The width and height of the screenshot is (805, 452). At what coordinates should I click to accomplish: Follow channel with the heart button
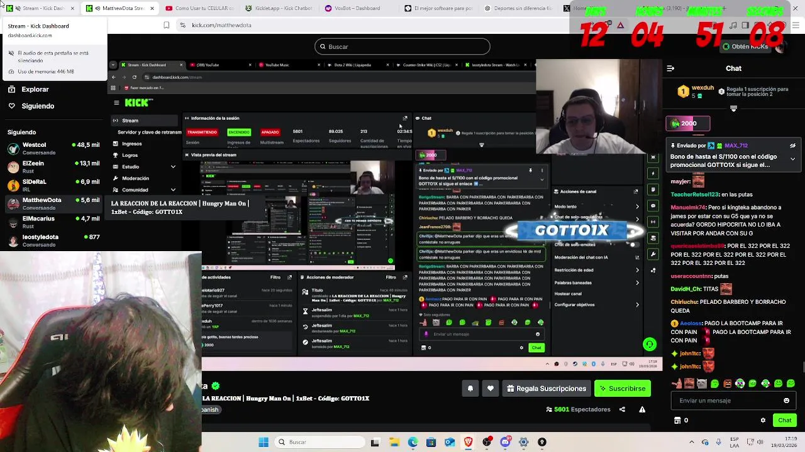(491, 389)
